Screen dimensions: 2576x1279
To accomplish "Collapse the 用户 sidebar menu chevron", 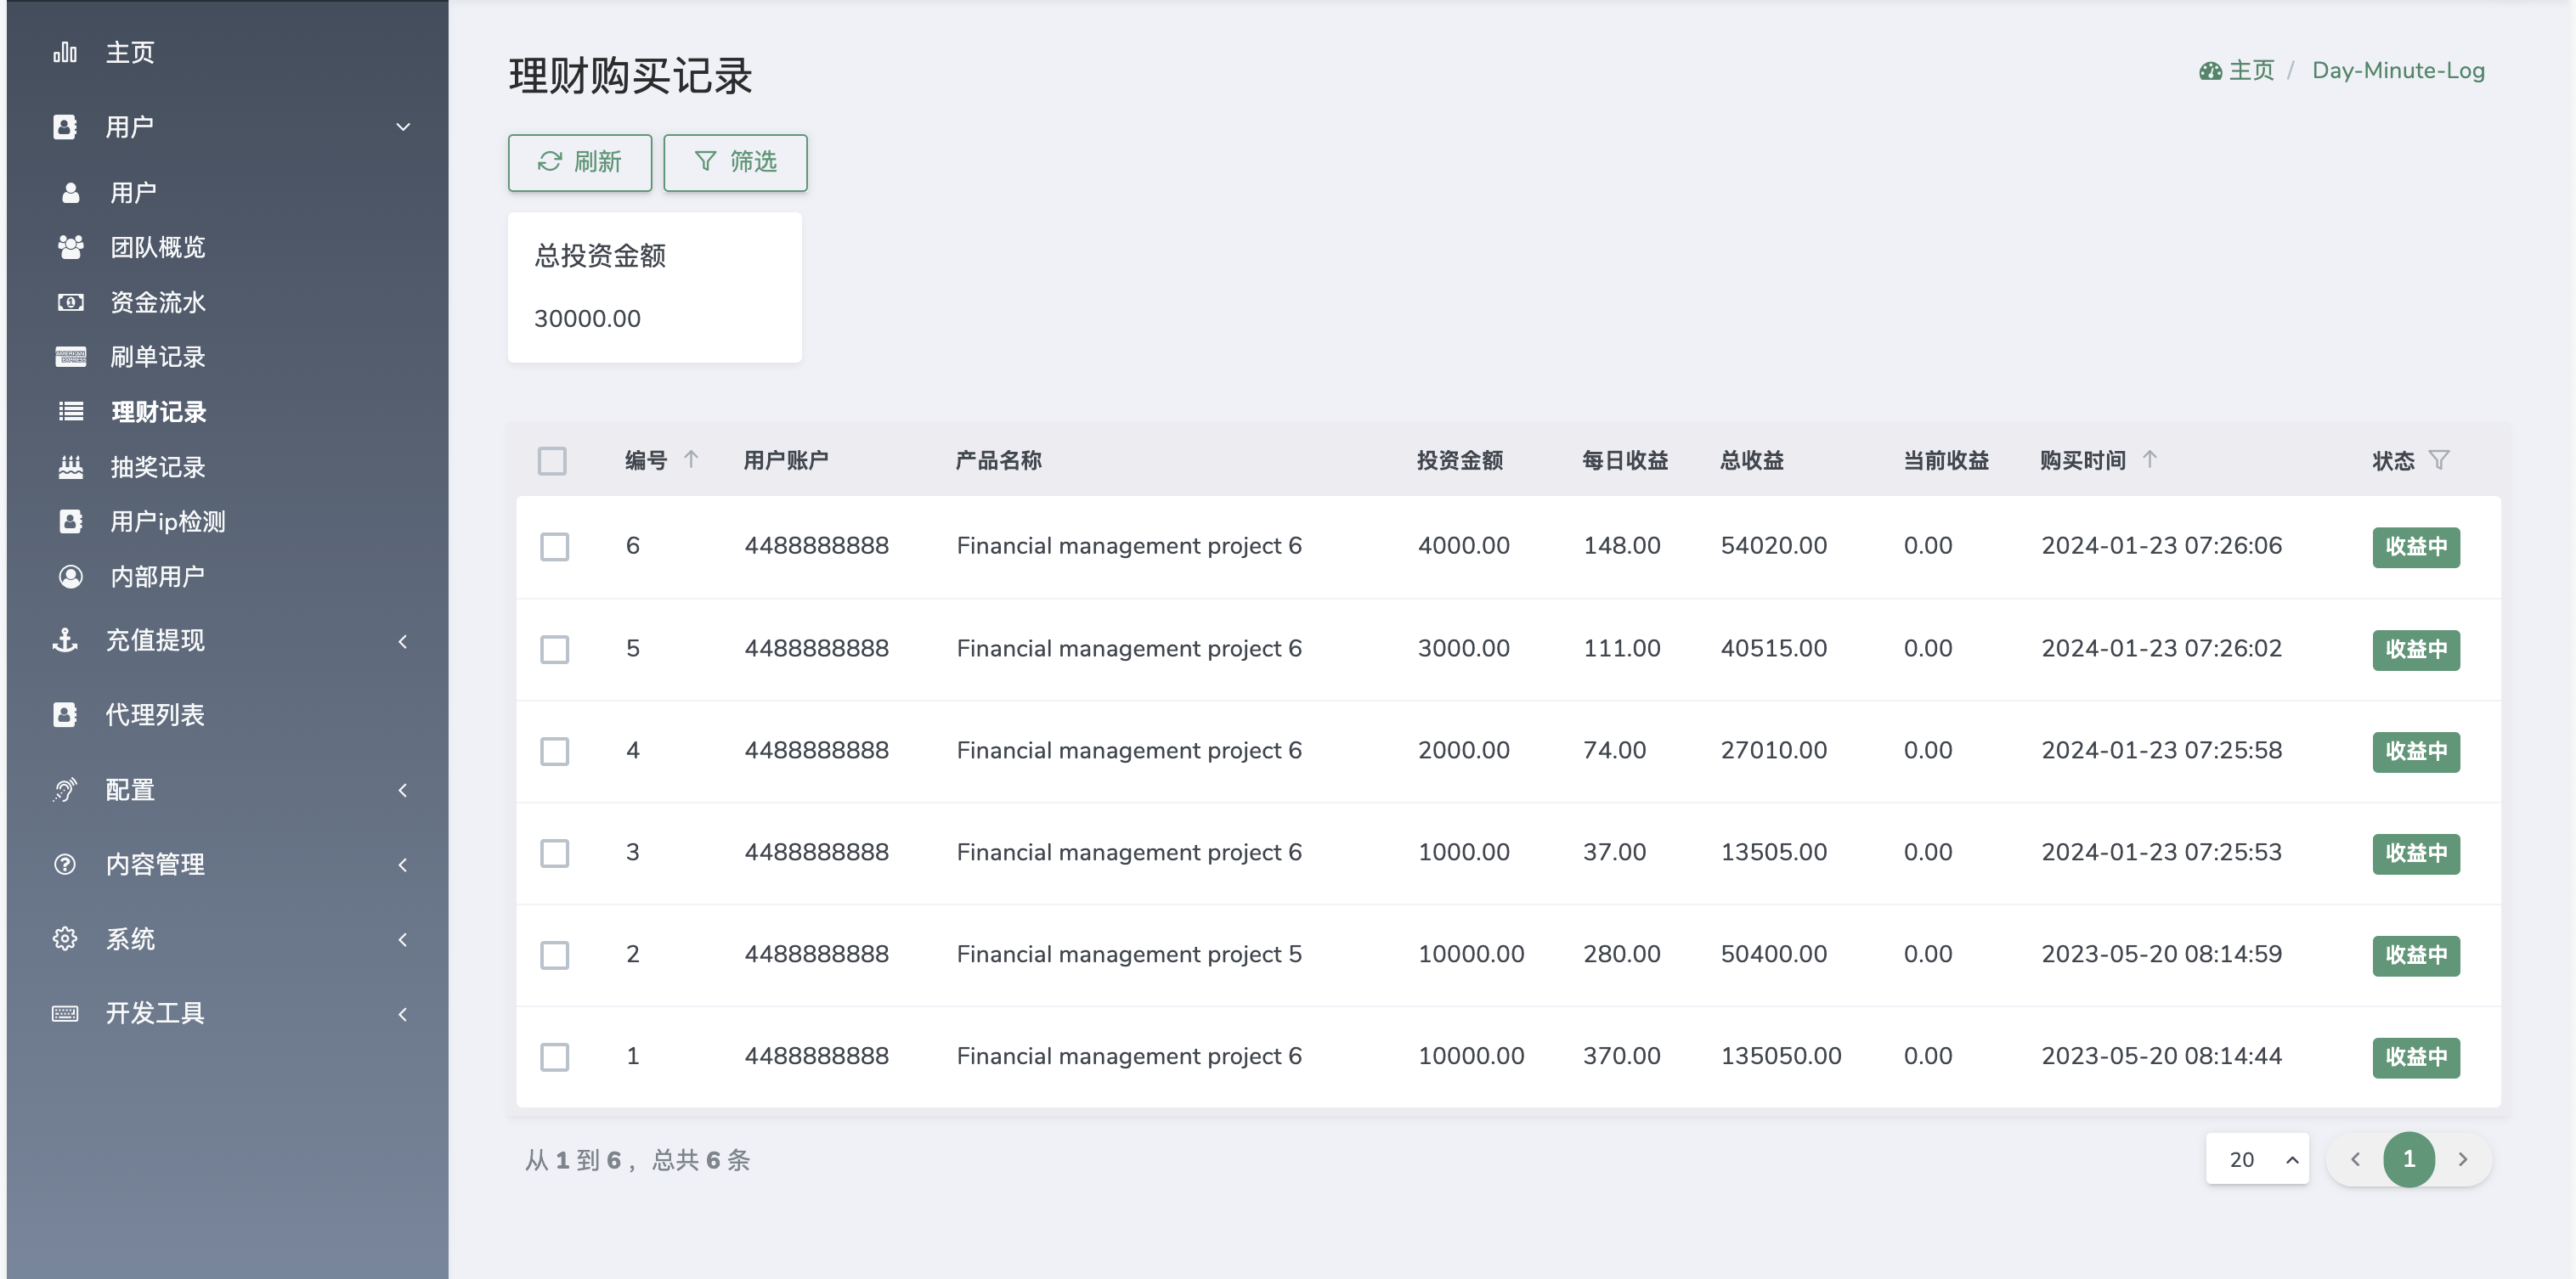I will coord(403,127).
